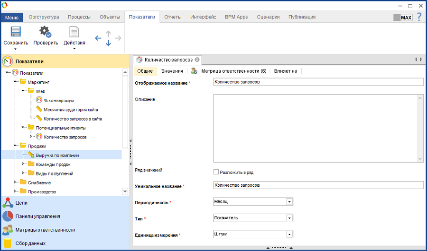
Task: Close the Количество запросов tab
Action: 197,60
